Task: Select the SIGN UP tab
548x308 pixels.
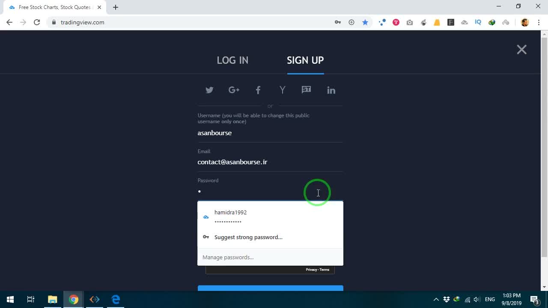Action: [x=305, y=60]
